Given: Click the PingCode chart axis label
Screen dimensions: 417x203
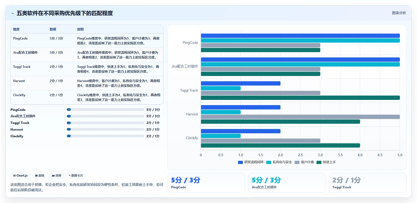Looking at the screenshot, I should click(x=190, y=43).
